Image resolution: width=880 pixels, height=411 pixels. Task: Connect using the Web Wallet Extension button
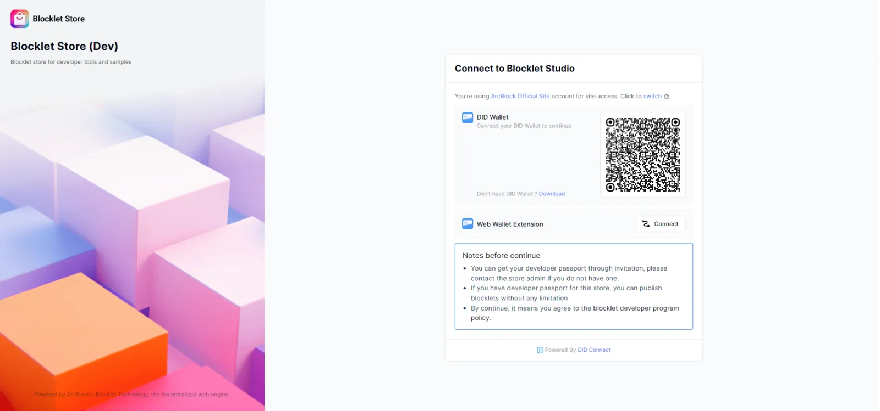click(661, 224)
